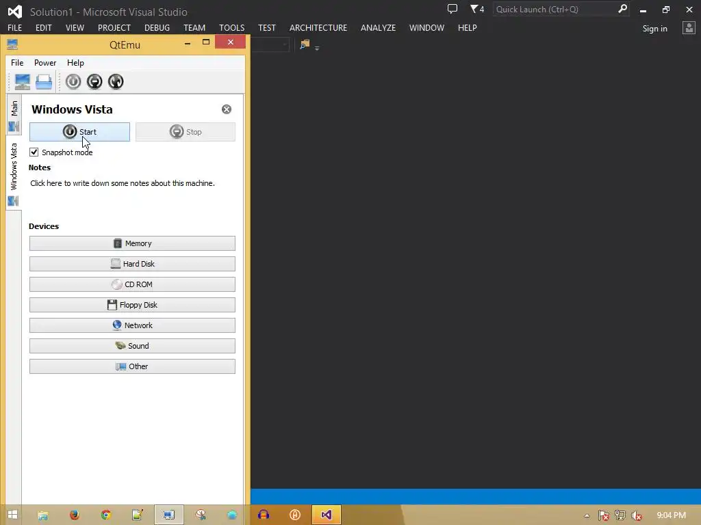Expand the Other device settings
The height and width of the screenshot is (525, 701).
click(x=132, y=366)
